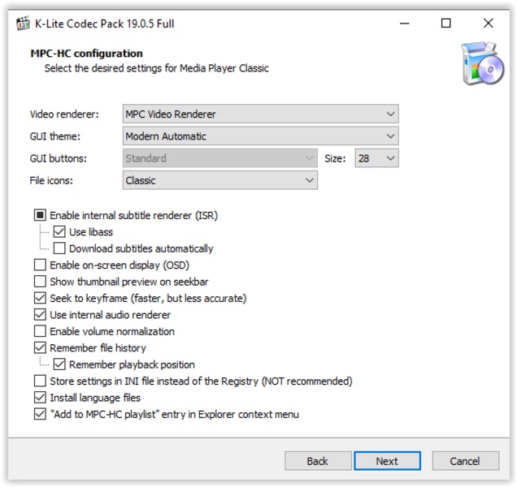
Task: Open the button Size dropdown
Action: [376, 158]
